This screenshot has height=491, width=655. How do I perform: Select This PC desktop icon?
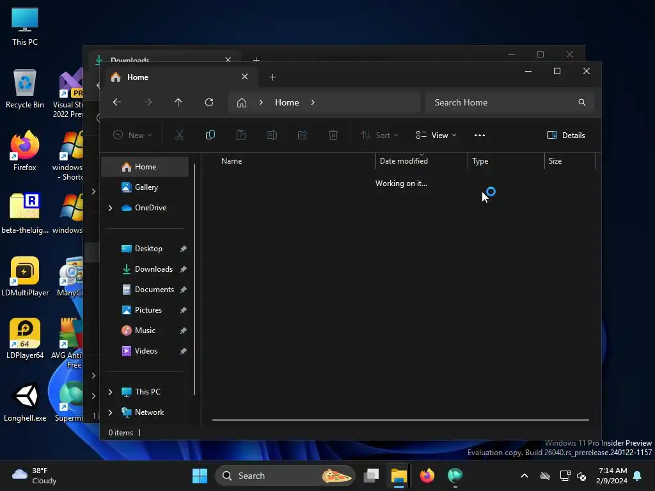point(25,27)
